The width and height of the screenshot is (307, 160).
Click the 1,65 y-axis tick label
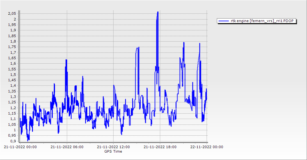(12, 58)
